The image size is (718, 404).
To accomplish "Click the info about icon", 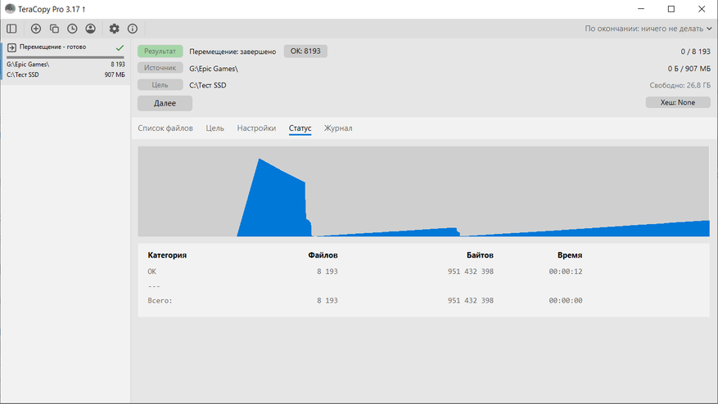I will pos(133,29).
